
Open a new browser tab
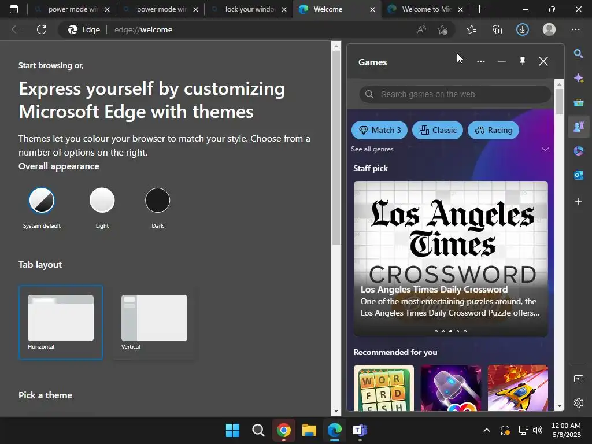(x=479, y=9)
